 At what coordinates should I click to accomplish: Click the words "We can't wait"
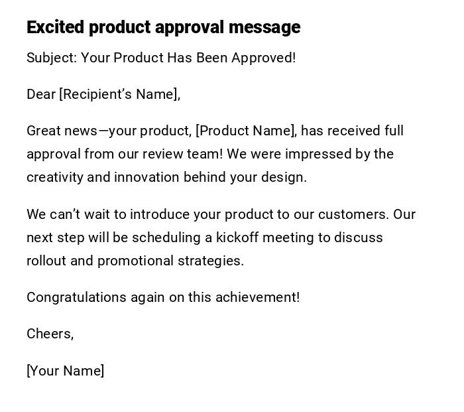(x=68, y=214)
